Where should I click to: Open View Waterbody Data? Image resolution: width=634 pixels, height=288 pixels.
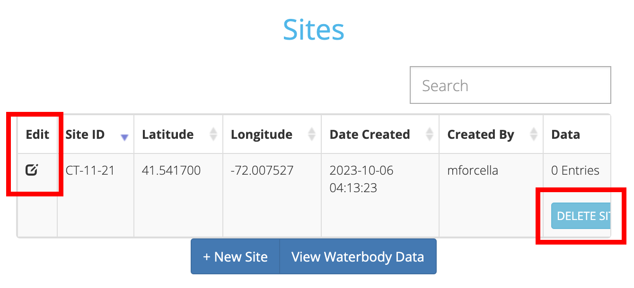click(x=358, y=257)
